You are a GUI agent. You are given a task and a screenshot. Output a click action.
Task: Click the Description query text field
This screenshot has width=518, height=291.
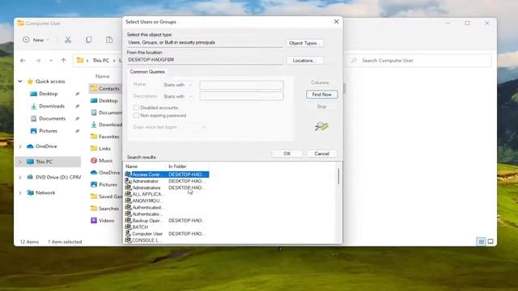[x=241, y=96]
